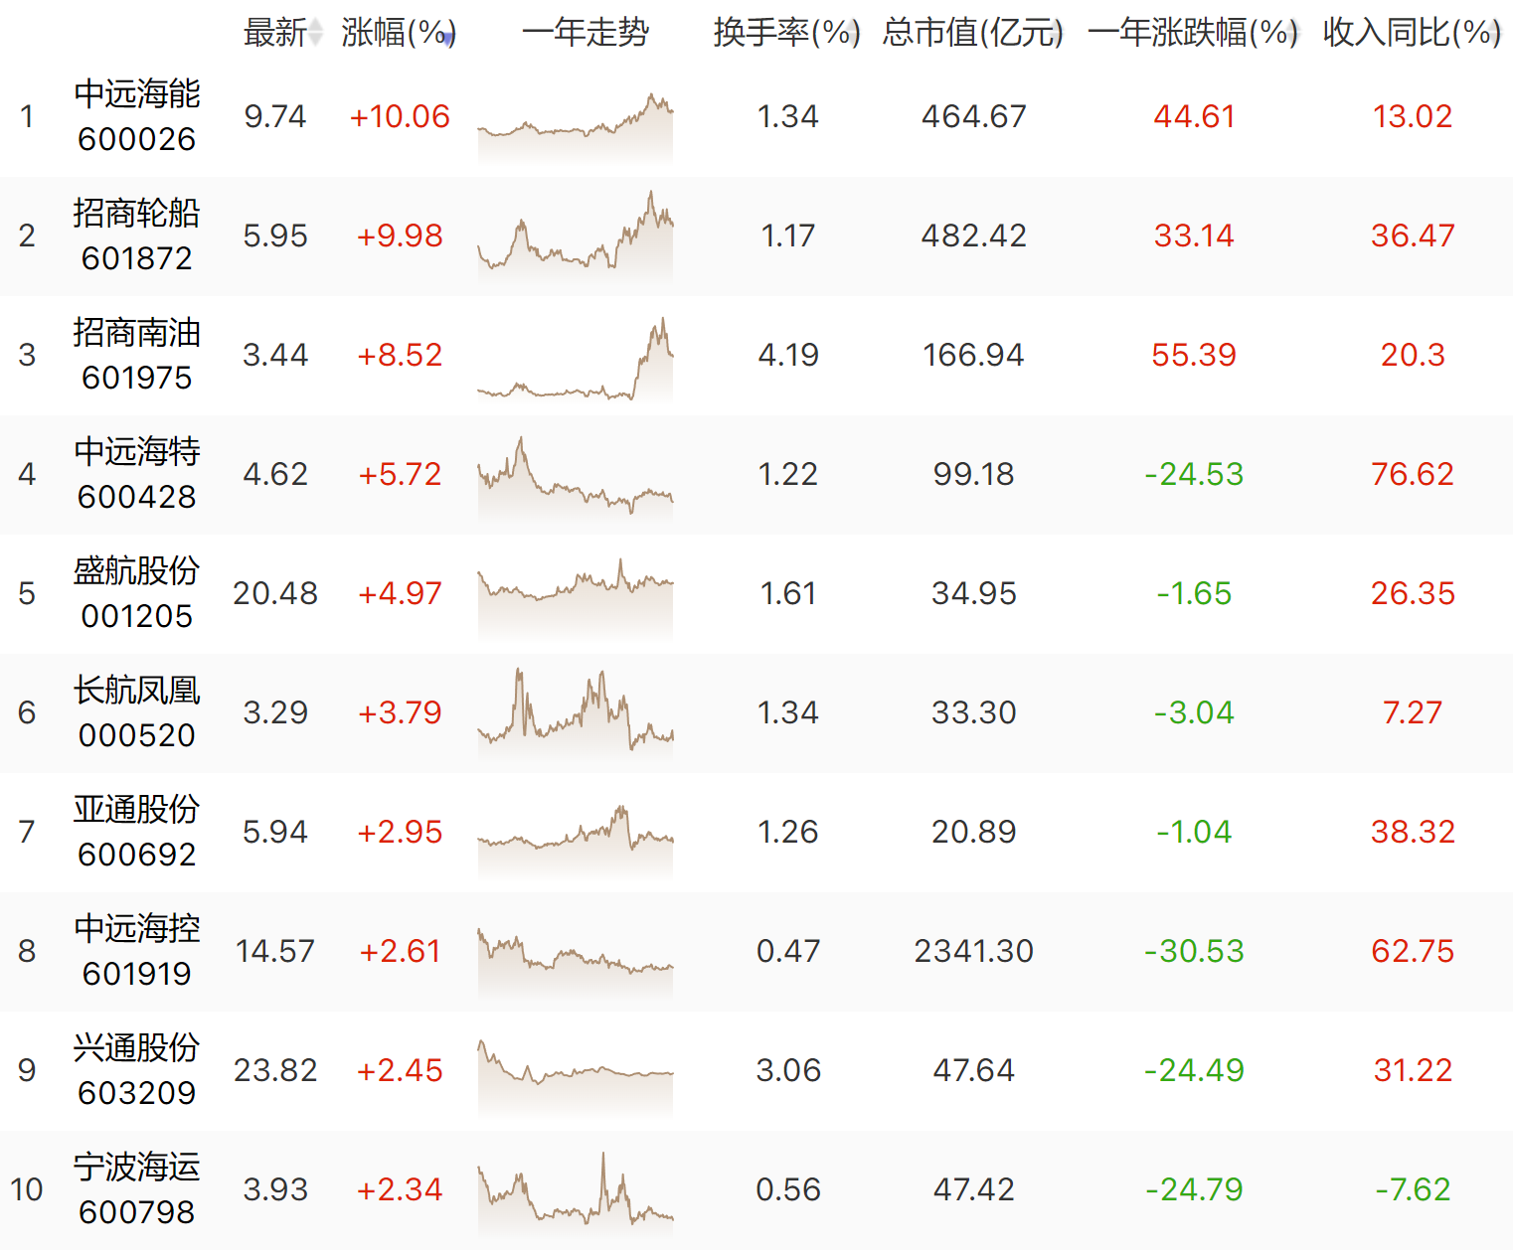1513x1254 pixels.
Task: Open stock 招商轮船
Action: (x=137, y=213)
